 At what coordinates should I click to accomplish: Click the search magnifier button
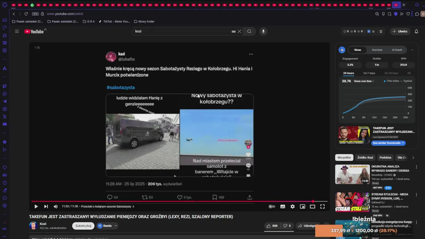tap(249, 31)
